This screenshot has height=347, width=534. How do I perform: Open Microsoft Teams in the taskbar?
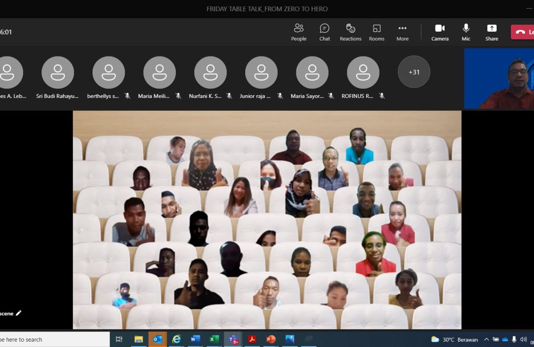(x=233, y=339)
